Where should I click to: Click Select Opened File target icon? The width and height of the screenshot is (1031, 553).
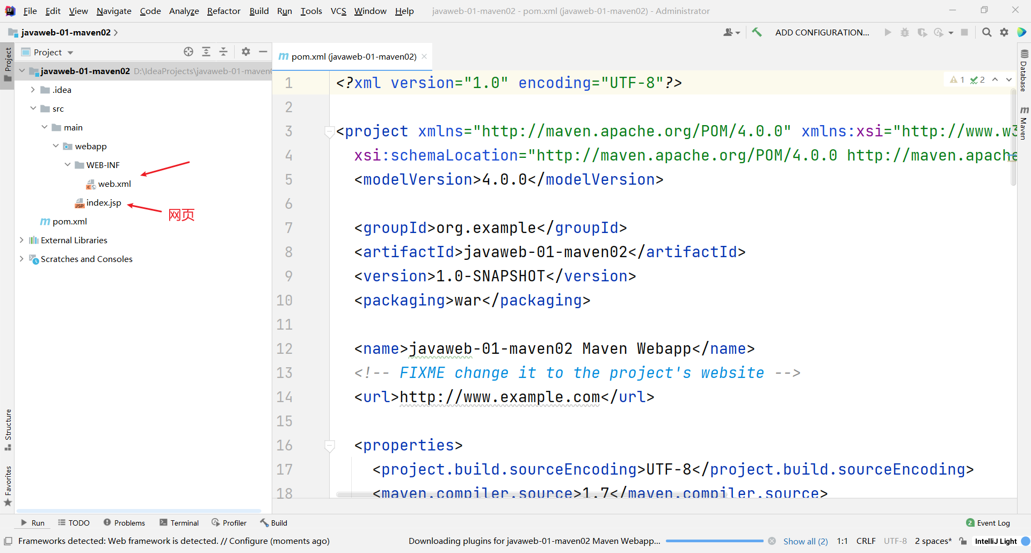point(188,52)
